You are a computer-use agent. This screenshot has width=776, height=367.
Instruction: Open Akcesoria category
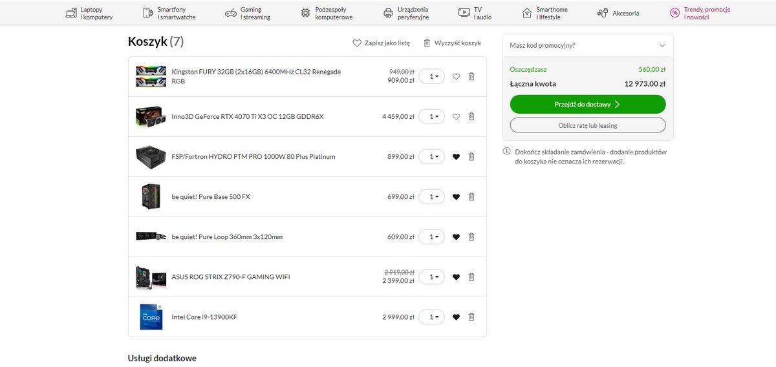618,13
